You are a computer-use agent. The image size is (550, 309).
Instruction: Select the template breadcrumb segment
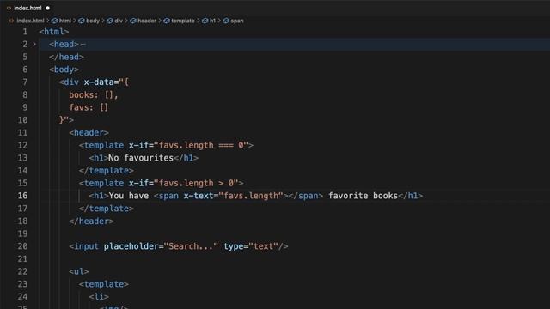click(183, 21)
